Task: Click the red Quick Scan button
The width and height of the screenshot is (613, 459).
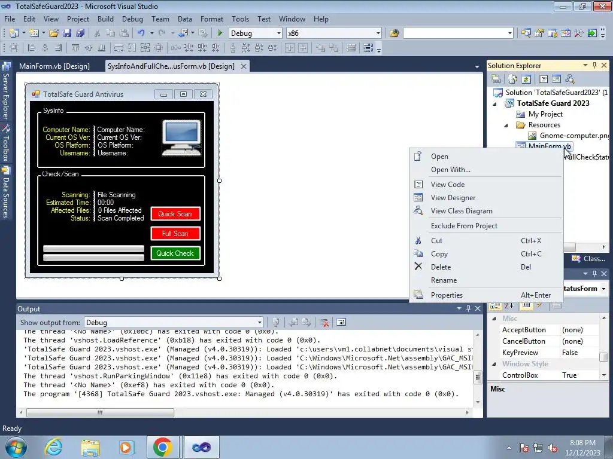Action: pyautogui.click(x=175, y=214)
